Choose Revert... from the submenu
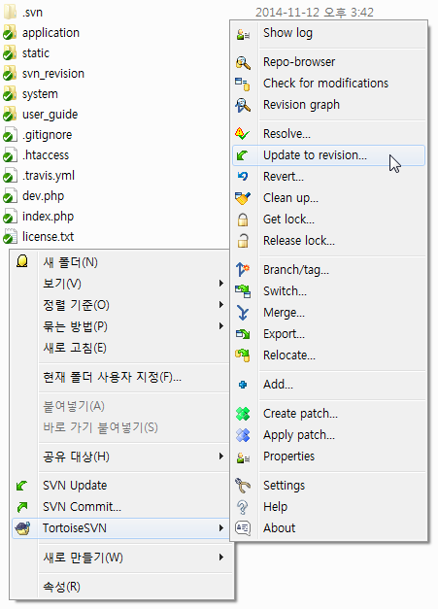Image resolution: width=438 pixels, height=609 pixels. 329,177
